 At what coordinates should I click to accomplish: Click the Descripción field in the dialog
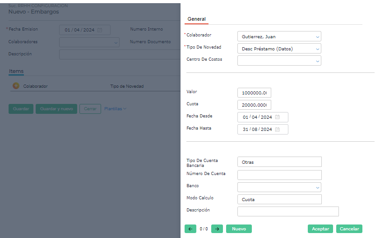(287, 211)
